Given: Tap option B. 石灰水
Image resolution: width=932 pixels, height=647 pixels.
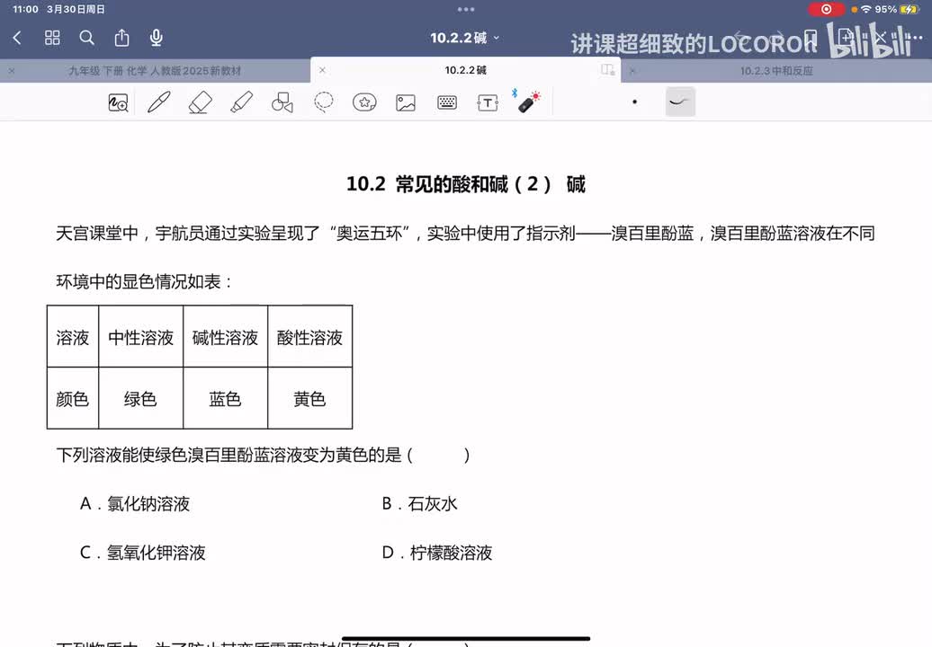Looking at the screenshot, I should (419, 504).
